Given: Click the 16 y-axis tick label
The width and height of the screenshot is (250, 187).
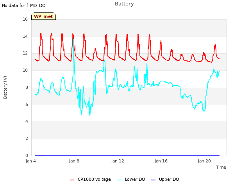Looking at the screenshot, I should 25,19.
